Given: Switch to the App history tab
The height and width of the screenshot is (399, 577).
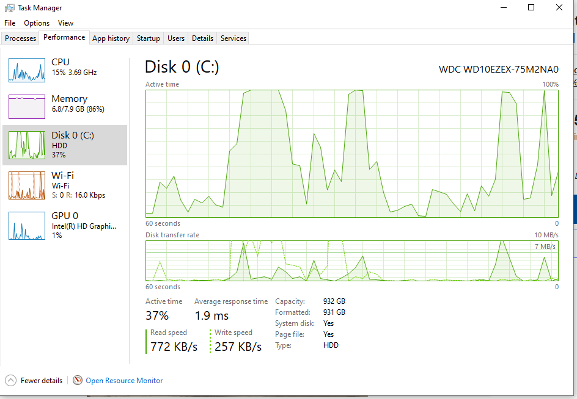Looking at the screenshot, I should pyautogui.click(x=111, y=38).
